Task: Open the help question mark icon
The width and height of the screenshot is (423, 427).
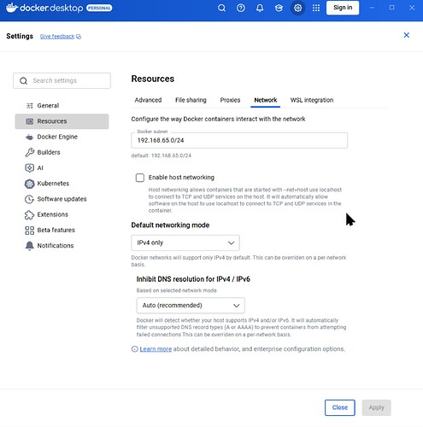Action: click(x=241, y=8)
